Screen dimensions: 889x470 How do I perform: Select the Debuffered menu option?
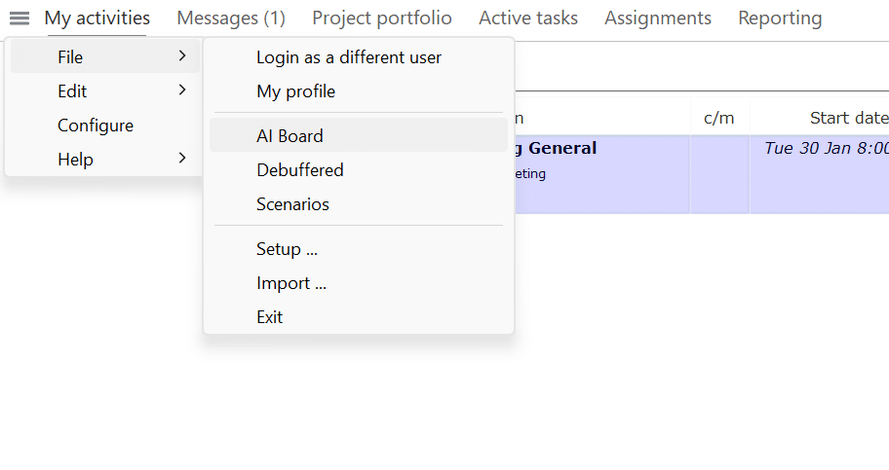tap(300, 170)
